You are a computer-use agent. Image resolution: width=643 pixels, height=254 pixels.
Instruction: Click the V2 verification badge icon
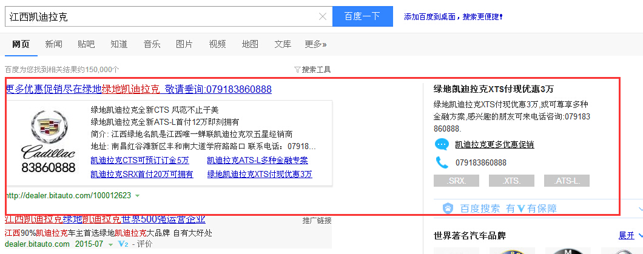pos(123,244)
